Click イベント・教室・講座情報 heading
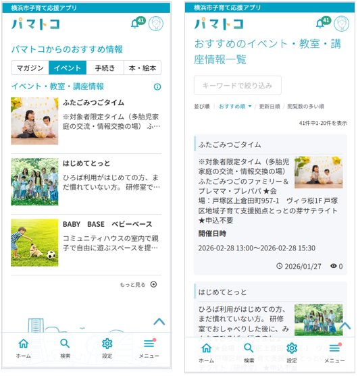The height and width of the screenshot is (376, 358). 57,86
